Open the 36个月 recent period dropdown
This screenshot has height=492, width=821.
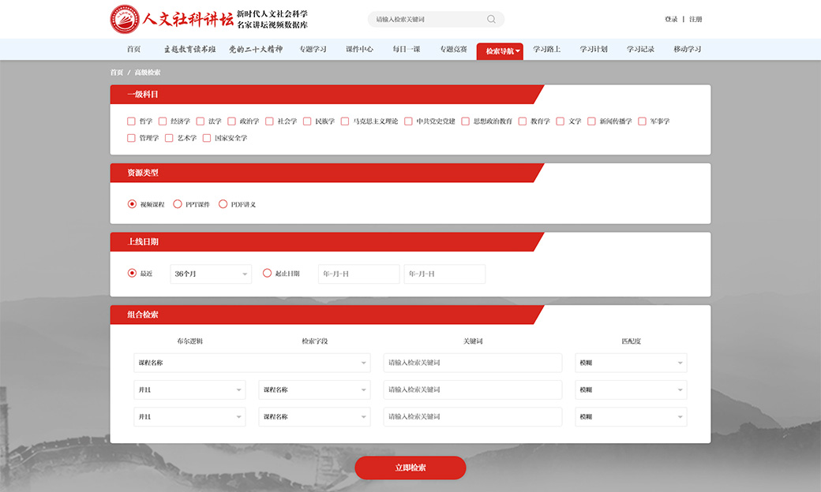211,274
